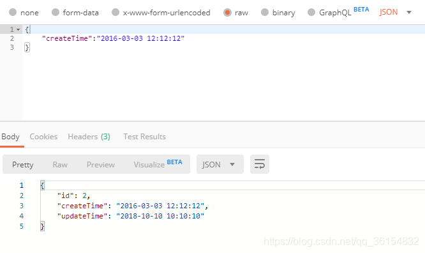Choose the GraphQL body option

(311, 12)
